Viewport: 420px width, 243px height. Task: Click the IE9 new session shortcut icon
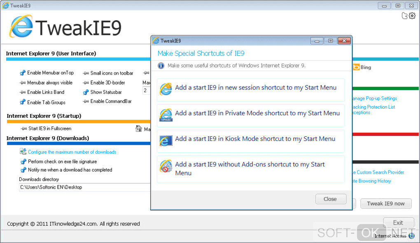coord(166,89)
